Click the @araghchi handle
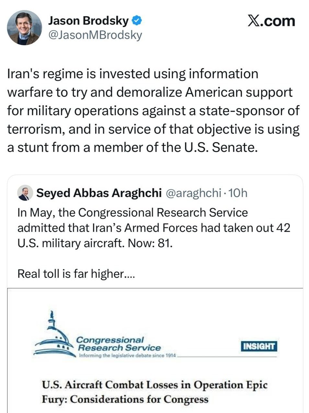309x413 pixels. pos(193,193)
